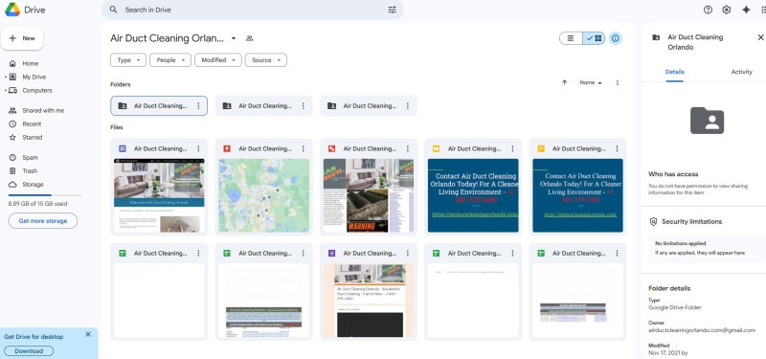Open the Modified filter dropdown

[218, 60]
